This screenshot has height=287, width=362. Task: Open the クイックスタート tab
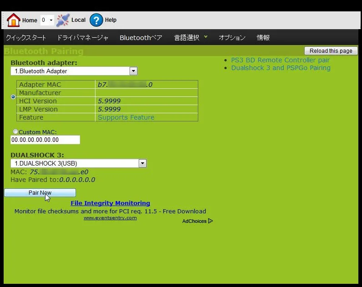coord(26,37)
